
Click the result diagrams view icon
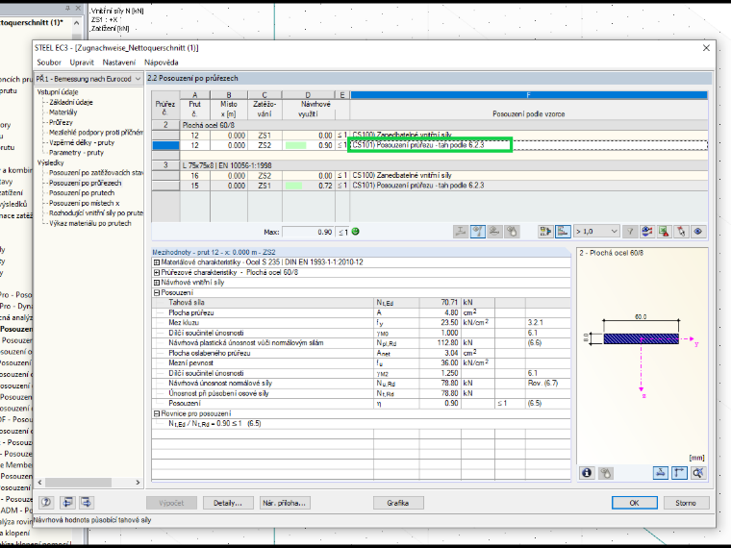coord(647,231)
